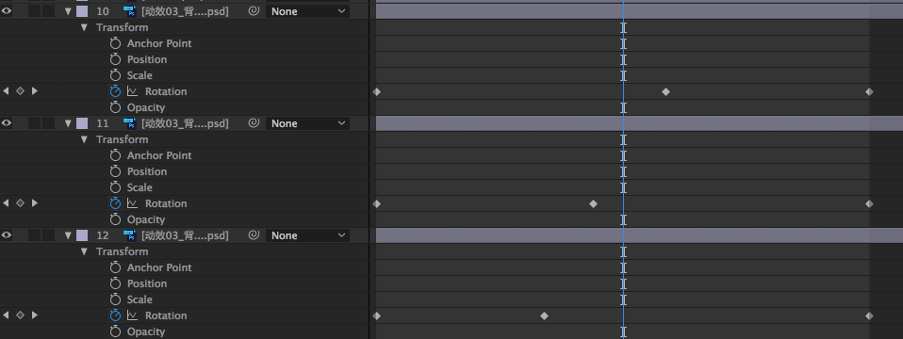Select layer 11 PSD layer name
Image resolution: width=903 pixels, height=339 pixels.
point(185,123)
